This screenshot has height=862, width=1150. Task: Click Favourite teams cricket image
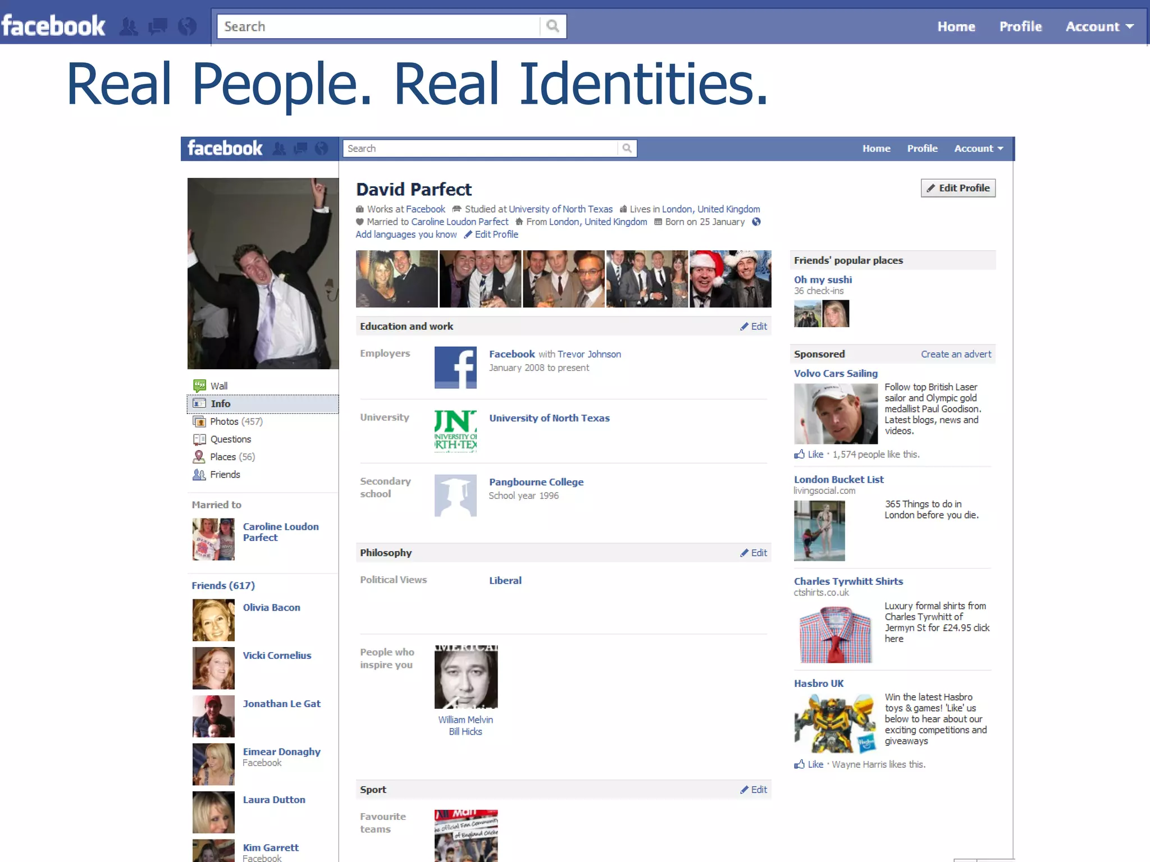click(x=466, y=836)
